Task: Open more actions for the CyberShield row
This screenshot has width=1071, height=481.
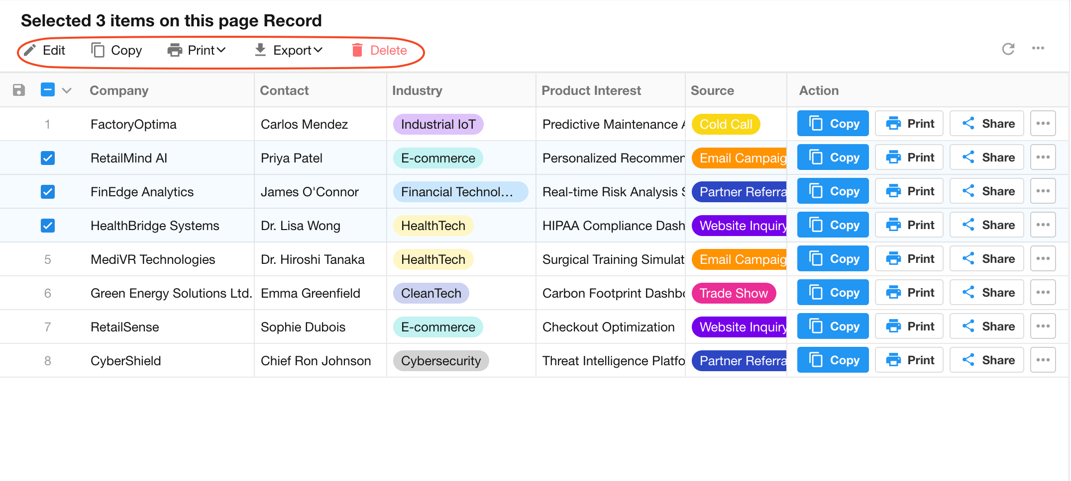Action: [x=1043, y=360]
